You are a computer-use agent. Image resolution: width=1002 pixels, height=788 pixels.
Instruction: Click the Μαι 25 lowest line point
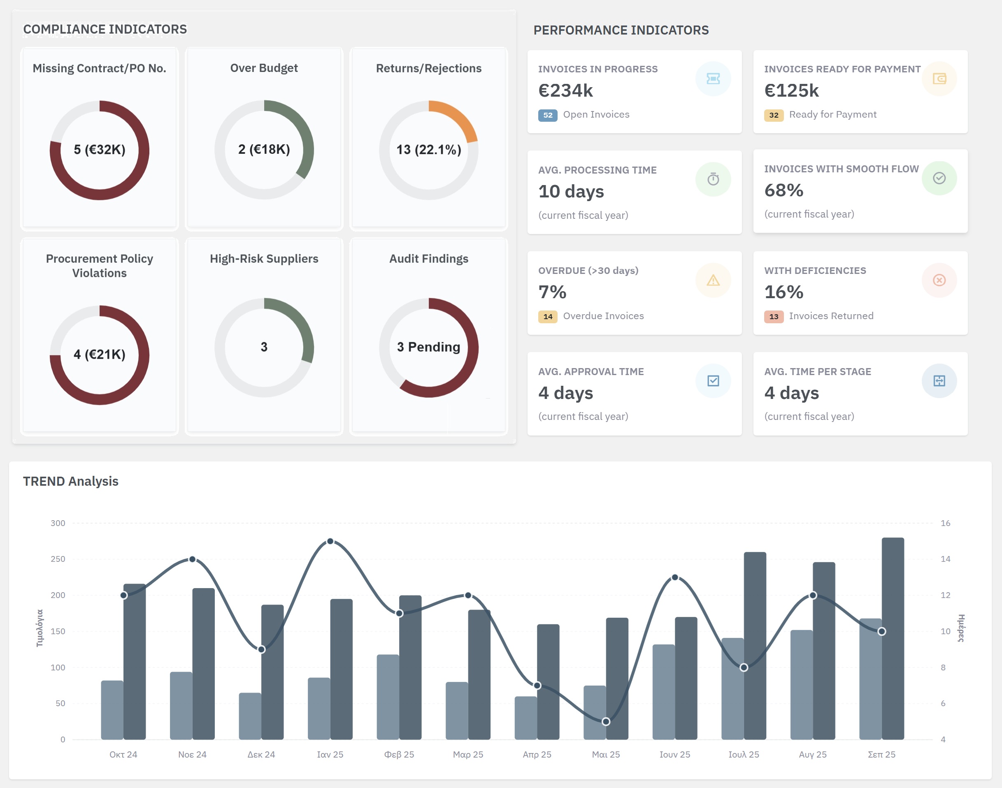(606, 721)
